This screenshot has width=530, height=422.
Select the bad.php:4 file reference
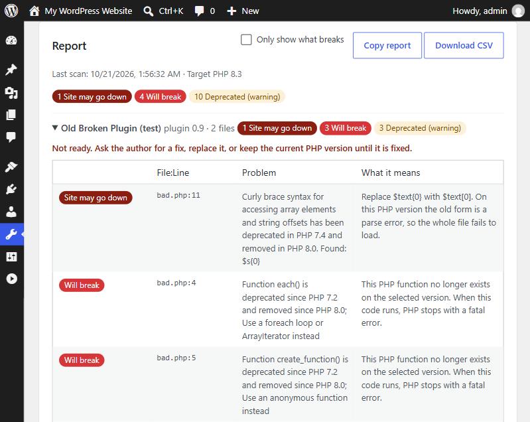coord(176,283)
